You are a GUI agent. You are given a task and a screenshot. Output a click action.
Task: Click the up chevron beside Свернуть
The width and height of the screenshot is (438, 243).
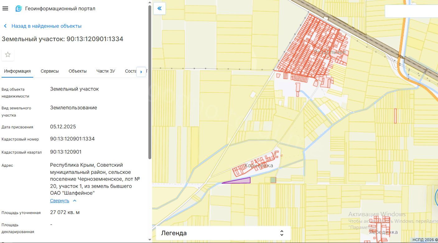pyautogui.click(x=75, y=201)
